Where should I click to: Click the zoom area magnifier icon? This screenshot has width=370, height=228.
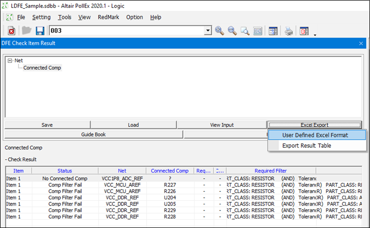[245, 31]
